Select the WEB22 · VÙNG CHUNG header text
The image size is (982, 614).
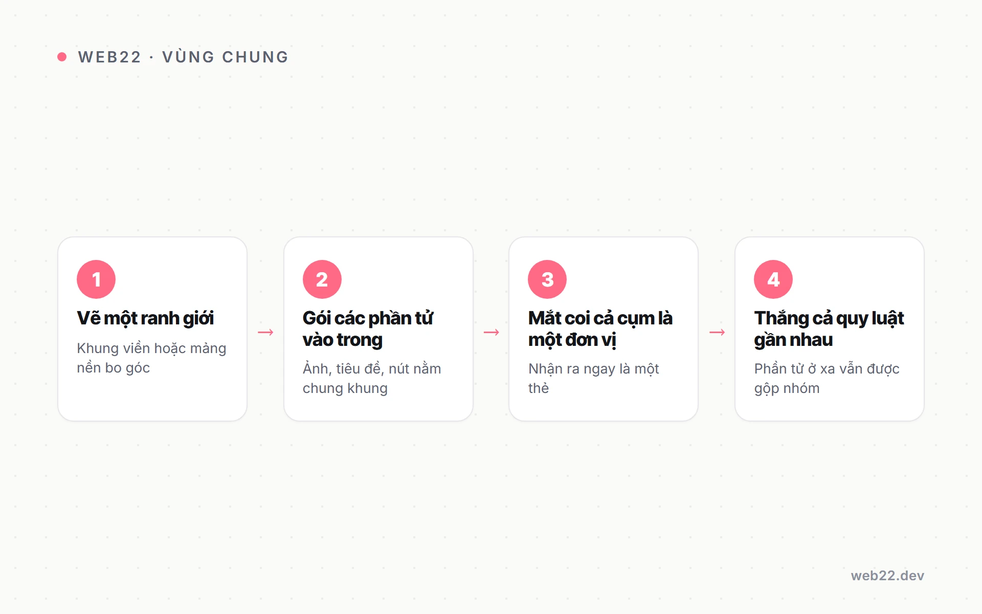(184, 57)
